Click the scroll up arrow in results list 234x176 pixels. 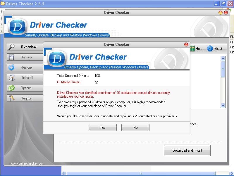click(x=223, y=58)
